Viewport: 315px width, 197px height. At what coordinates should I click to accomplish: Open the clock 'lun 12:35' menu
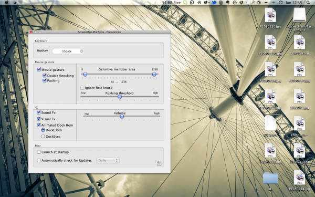pos(295,3)
